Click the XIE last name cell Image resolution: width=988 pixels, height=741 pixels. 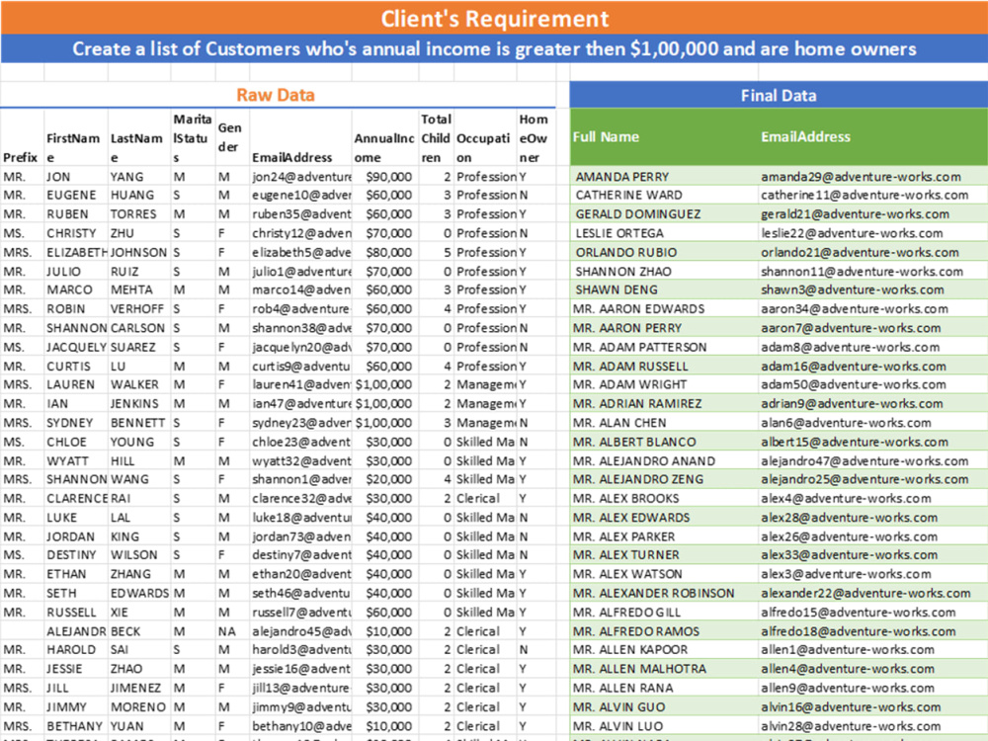139,612
